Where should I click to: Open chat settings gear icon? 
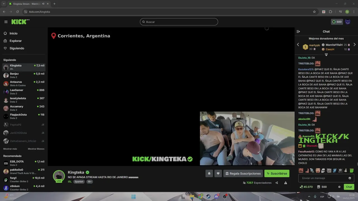[x=339, y=187]
